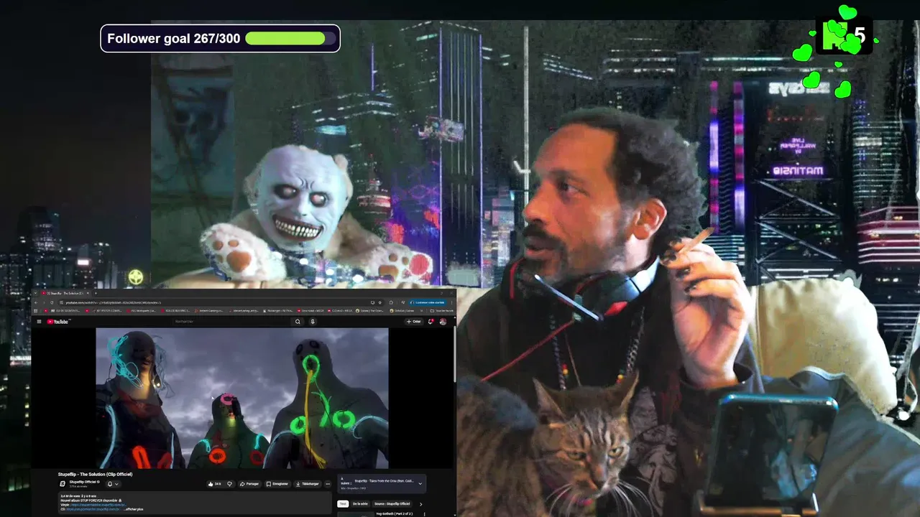Click the YouTube search magnifier button
Image resolution: width=920 pixels, height=517 pixels.
coord(298,321)
